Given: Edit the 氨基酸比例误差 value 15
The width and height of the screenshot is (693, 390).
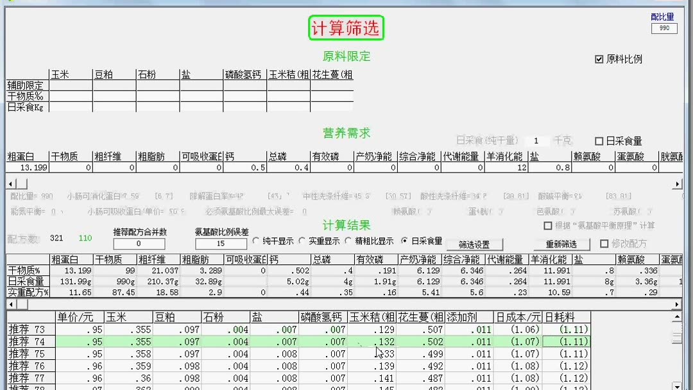Looking at the screenshot, I should [221, 244].
